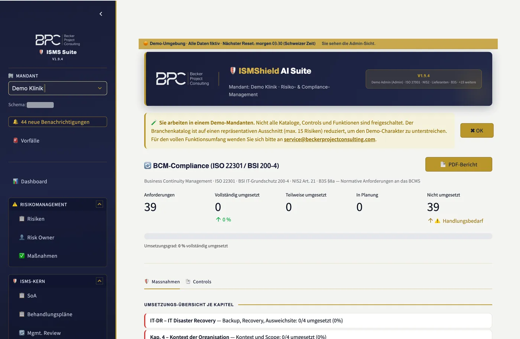Screen dimensions: 520x339
Task: Click the orange dot in demo banner
Action: (x=146, y=43)
